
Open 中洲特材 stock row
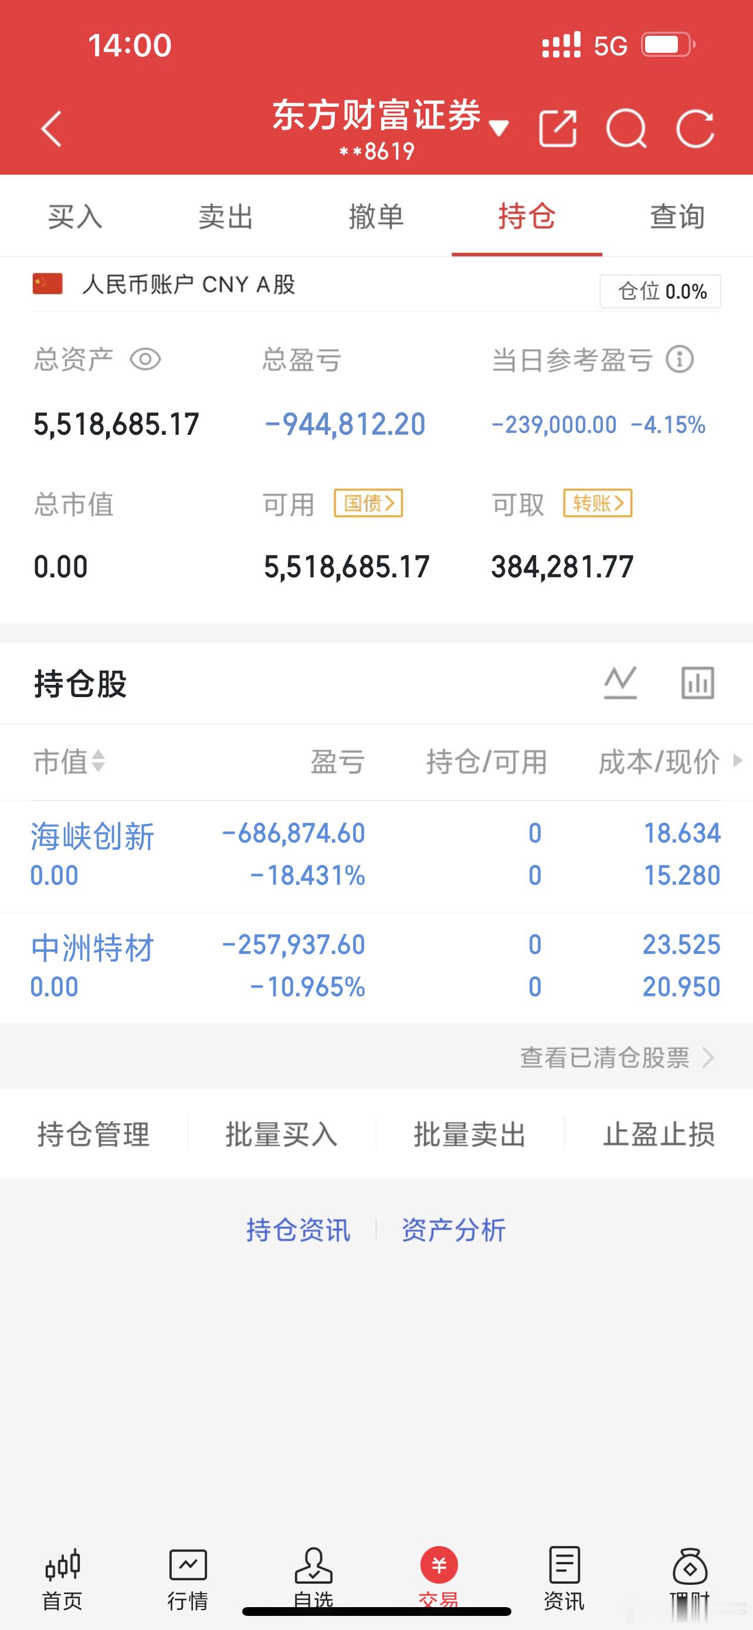[x=376, y=967]
